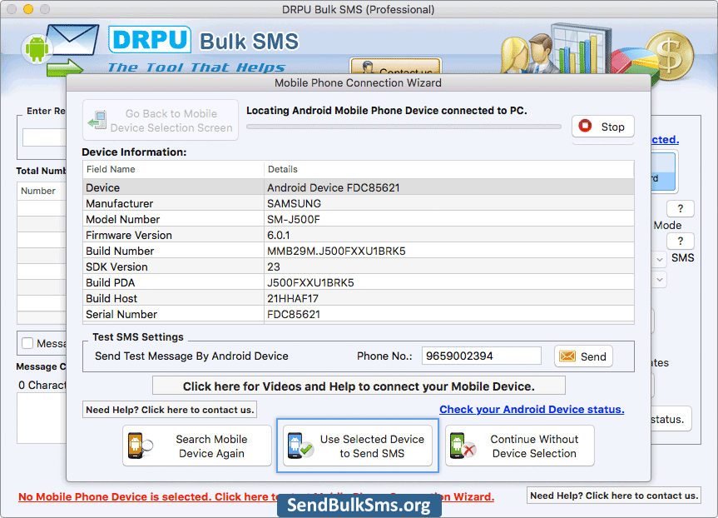Click the help question mark above Mode
718x518 pixels.
pyautogui.click(x=680, y=208)
